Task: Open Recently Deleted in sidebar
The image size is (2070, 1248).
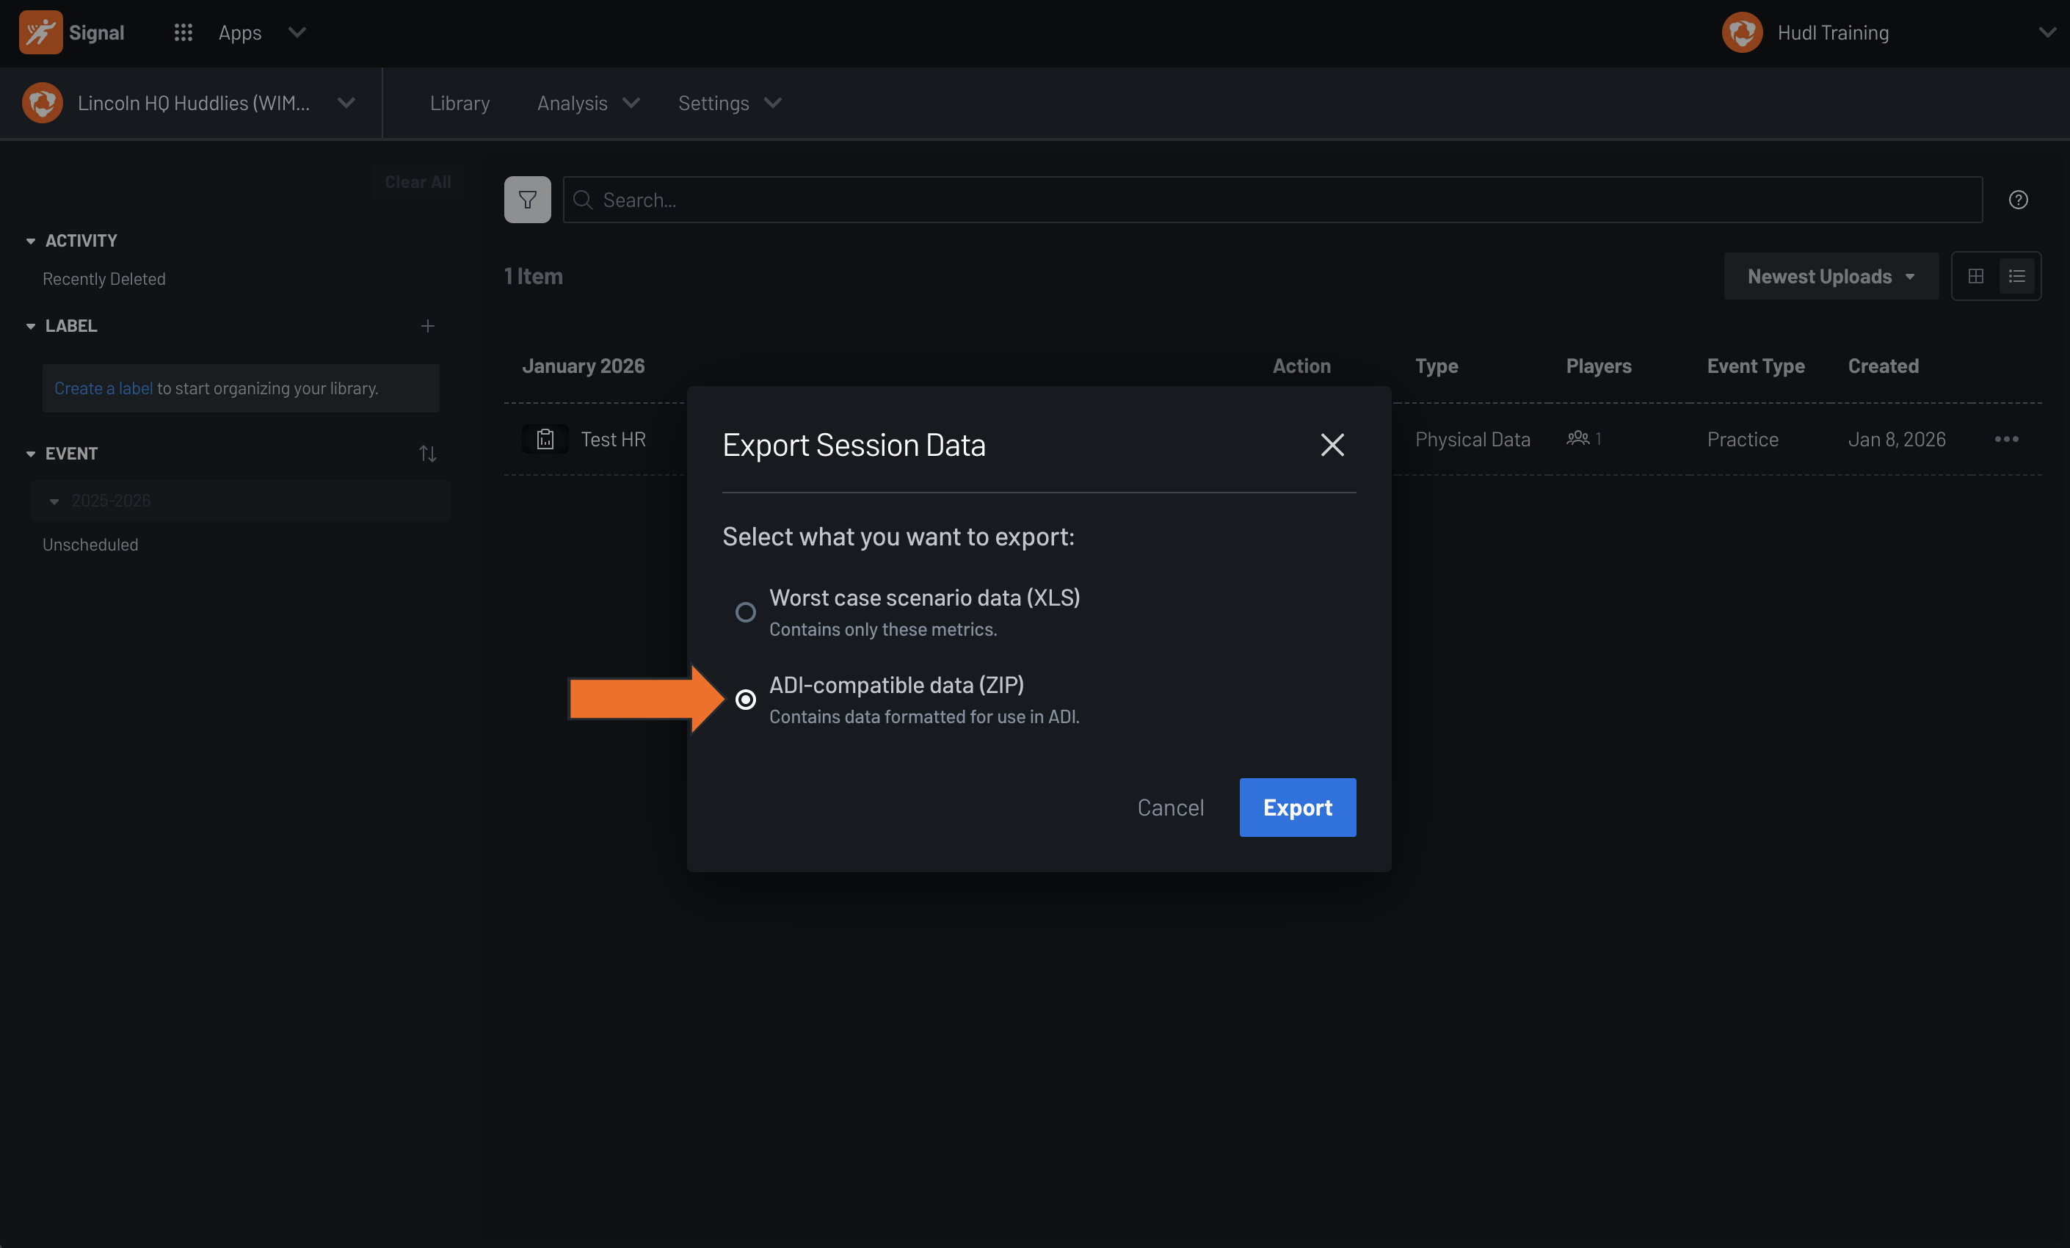Action: click(104, 278)
